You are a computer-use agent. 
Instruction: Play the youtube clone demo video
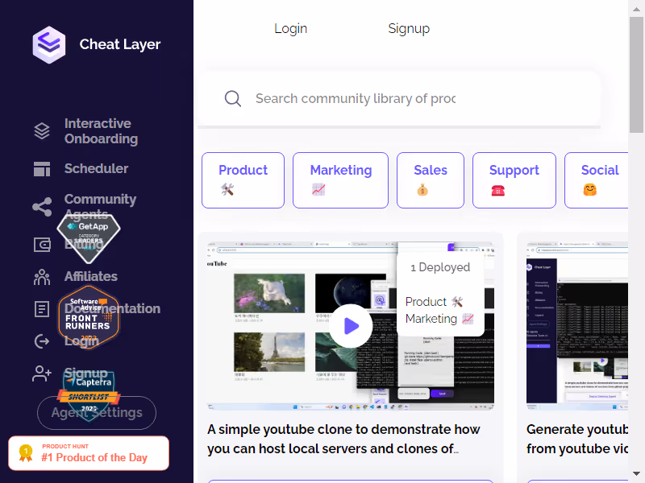coord(351,326)
